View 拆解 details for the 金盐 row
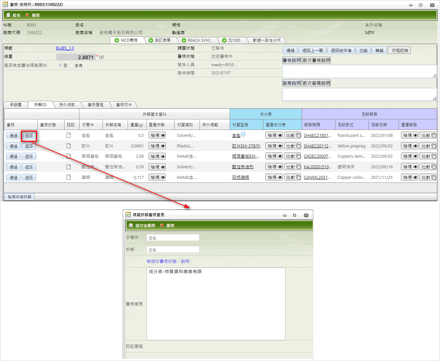 click(157, 135)
